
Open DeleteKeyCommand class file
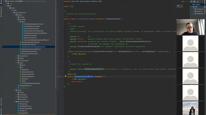pos(31,28)
